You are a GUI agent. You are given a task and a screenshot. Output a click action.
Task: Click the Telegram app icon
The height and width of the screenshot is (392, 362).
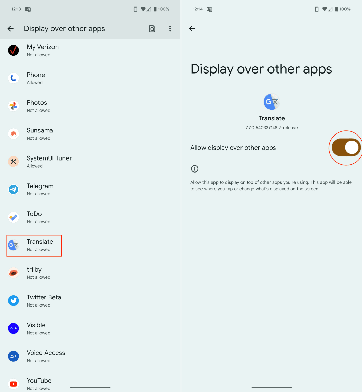pyautogui.click(x=13, y=189)
